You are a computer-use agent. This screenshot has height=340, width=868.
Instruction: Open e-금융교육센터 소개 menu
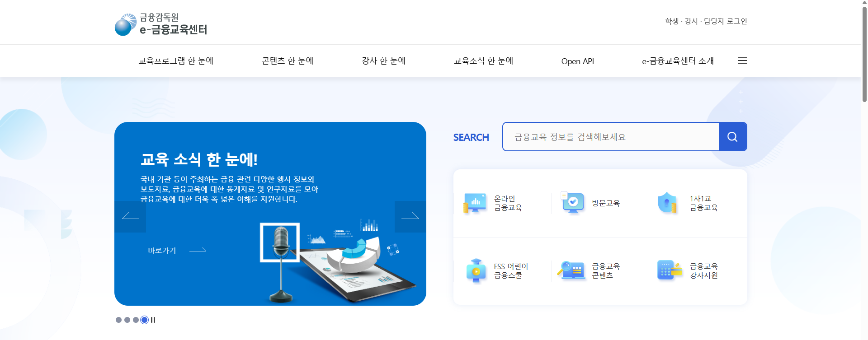pos(678,61)
